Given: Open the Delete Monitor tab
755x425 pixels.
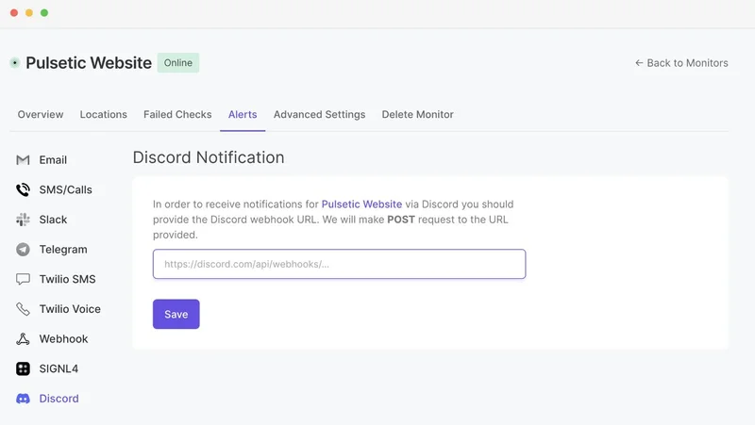Looking at the screenshot, I should coord(417,114).
